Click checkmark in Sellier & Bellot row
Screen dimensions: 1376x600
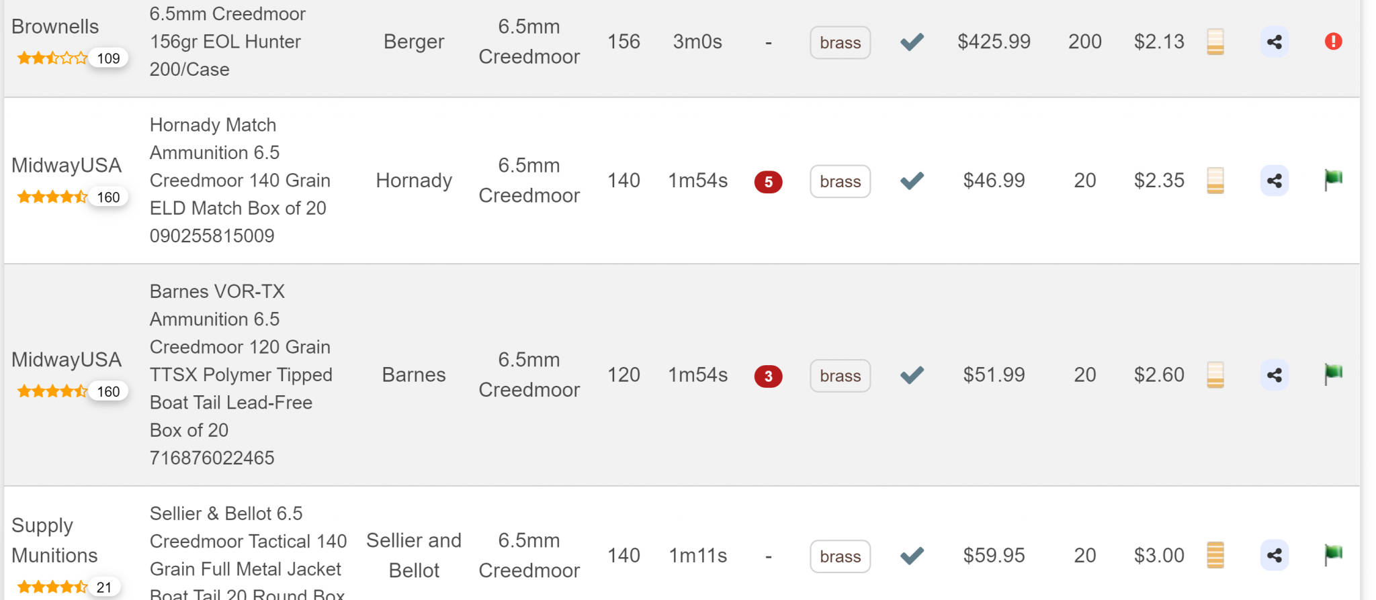pos(912,556)
